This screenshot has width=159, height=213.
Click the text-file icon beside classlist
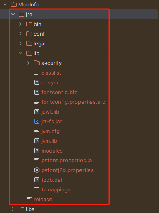37,73
